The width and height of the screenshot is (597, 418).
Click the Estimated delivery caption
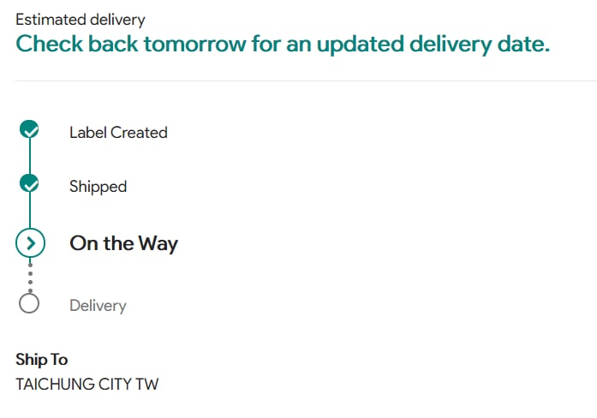pos(81,20)
